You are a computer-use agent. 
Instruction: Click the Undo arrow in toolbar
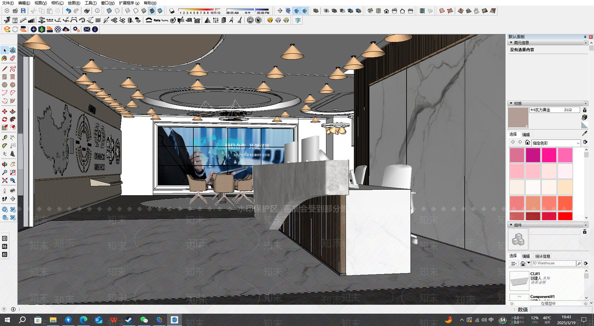click(68, 11)
